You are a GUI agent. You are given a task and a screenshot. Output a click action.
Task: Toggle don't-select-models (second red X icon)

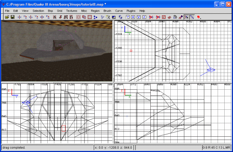pos(158,17)
